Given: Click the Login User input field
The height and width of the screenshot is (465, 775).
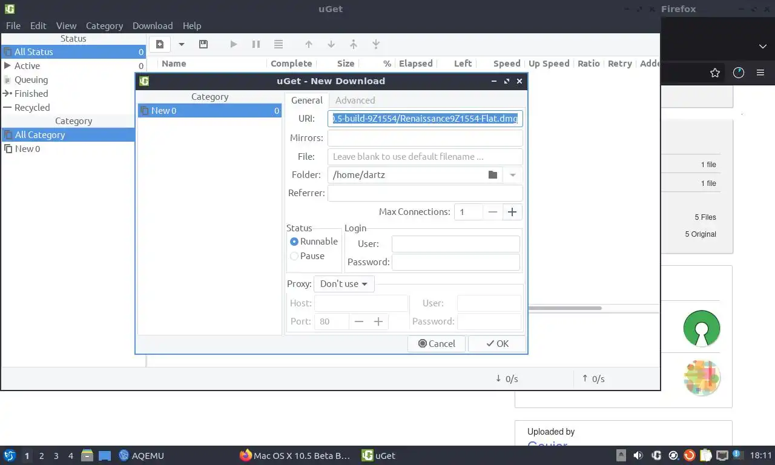Looking at the screenshot, I should coord(456,244).
